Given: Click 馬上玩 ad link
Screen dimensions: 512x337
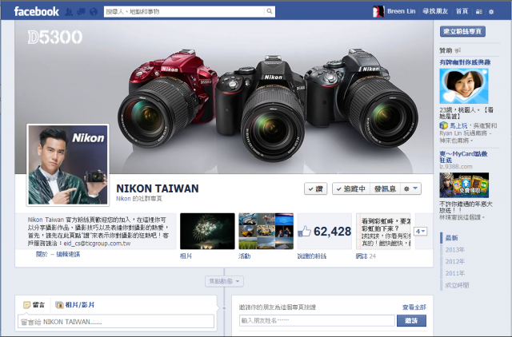Looking at the screenshot, I should 458,125.
